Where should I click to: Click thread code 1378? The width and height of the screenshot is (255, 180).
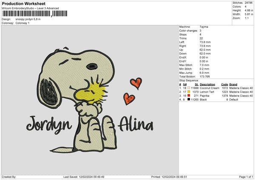[225, 96]
